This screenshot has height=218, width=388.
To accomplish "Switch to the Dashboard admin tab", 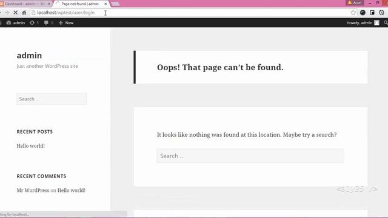I will coord(24,4).
